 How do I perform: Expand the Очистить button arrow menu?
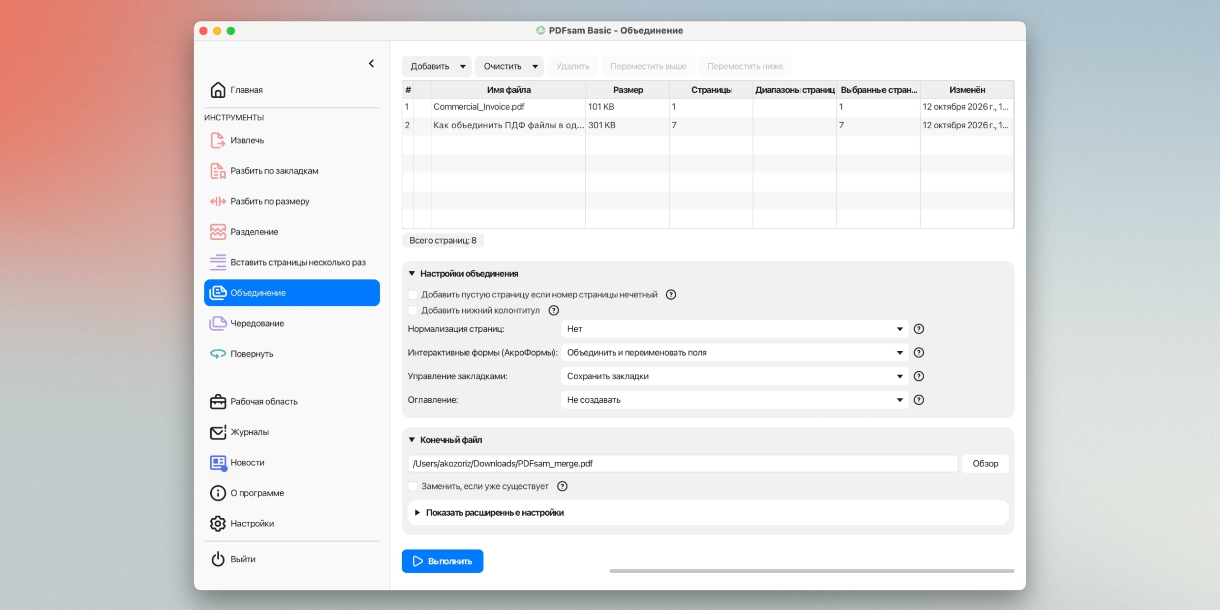click(535, 66)
